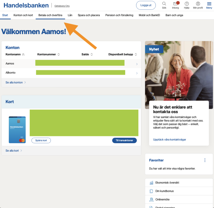Open the Pension och försäkring tab
Image resolution: width=214 pixels, height=208 pixels.
(x=119, y=15)
